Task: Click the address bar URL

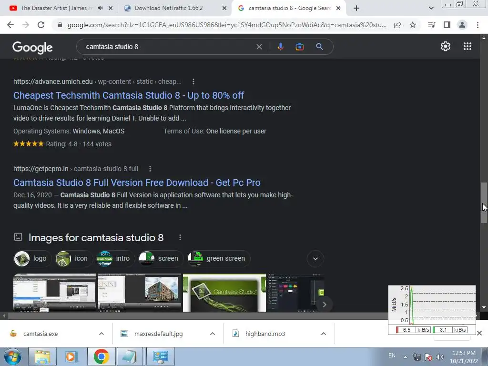Action: [x=227, y=25]
